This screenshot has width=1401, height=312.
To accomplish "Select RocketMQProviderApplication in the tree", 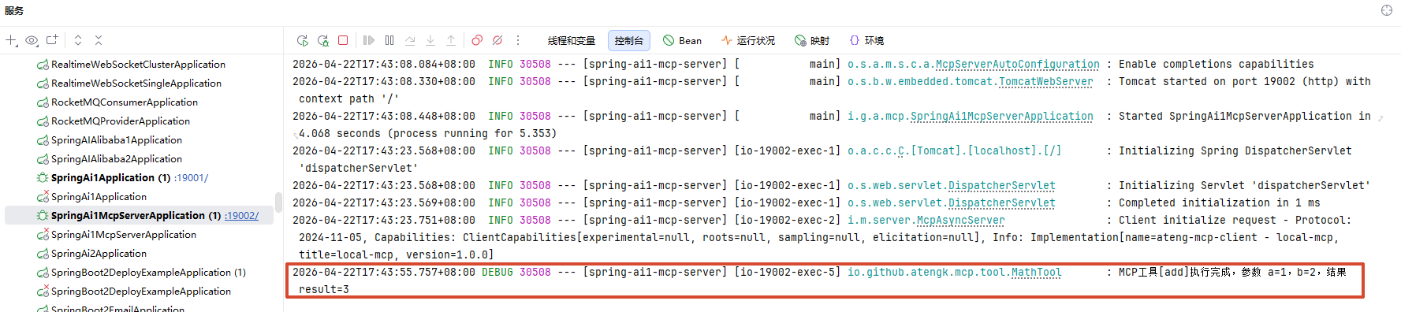I will [x=121, y=121].
